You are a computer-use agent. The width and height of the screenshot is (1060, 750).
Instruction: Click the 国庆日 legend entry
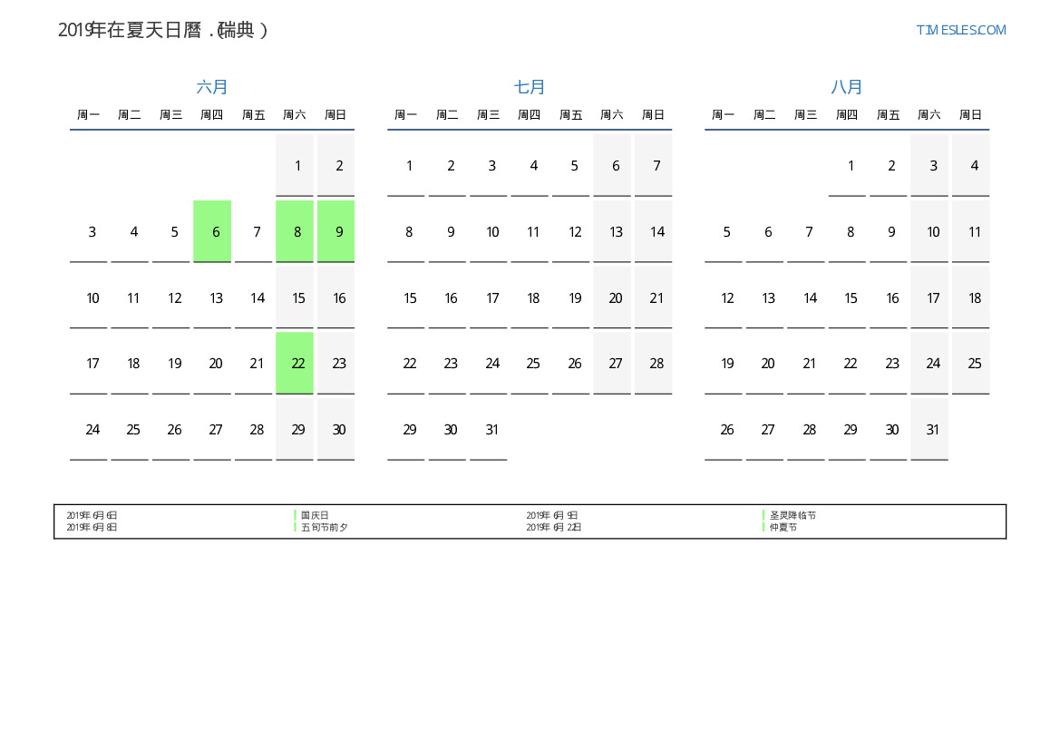coord(315,515)
